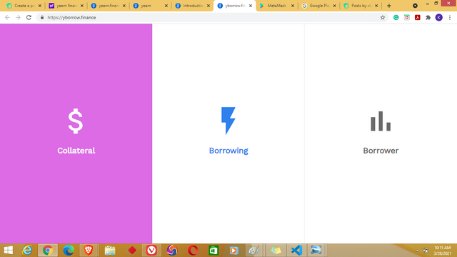The height and width of the screenshot is (257, 457).
Task: Open the swirl-logo browser in taskbar
Action: [x=172, y=250]
